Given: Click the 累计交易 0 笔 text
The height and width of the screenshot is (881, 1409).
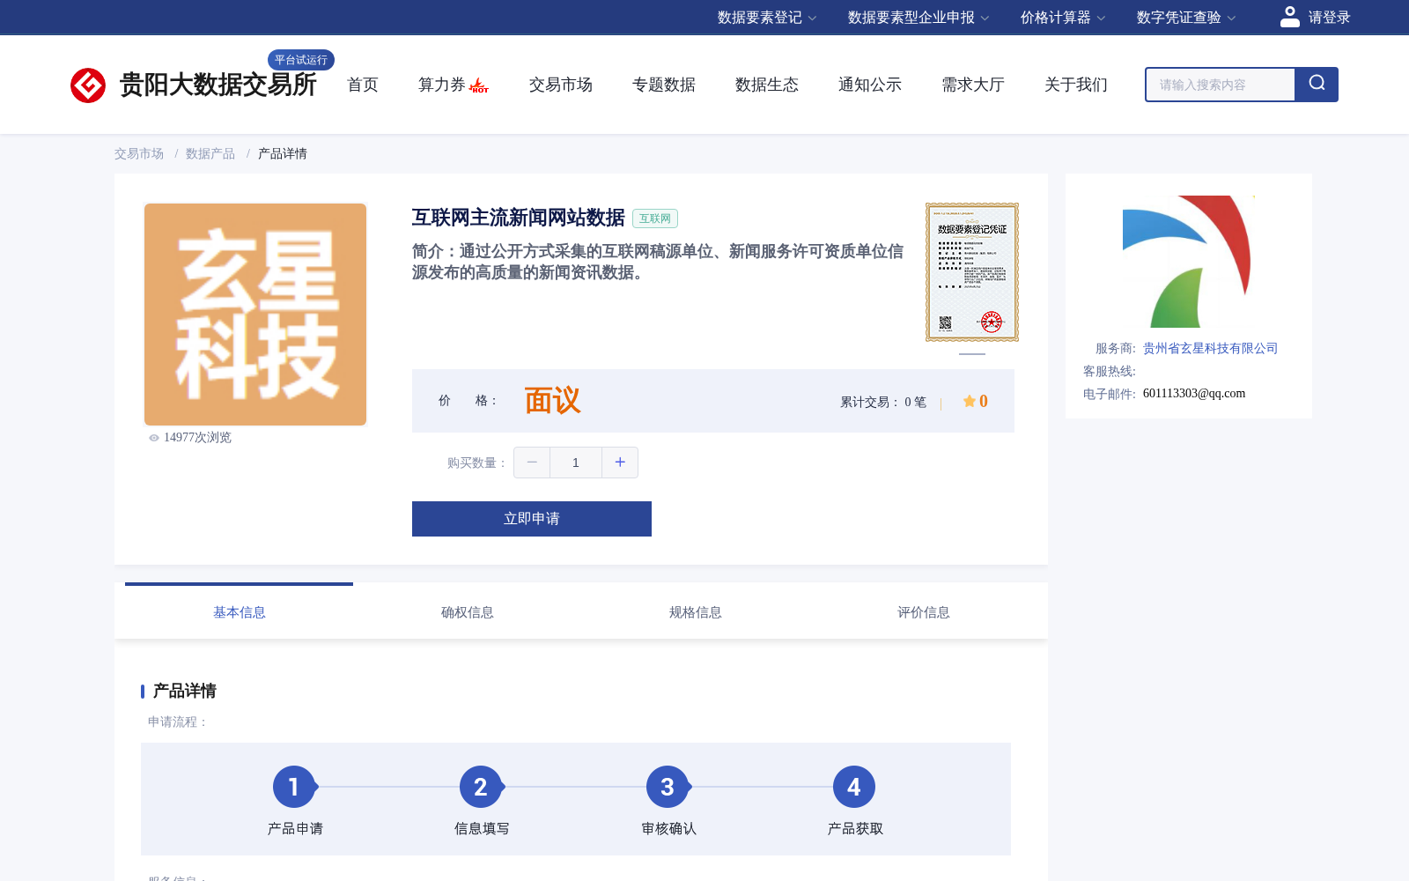Looking at the screenshot, I should tap(883, 403).
